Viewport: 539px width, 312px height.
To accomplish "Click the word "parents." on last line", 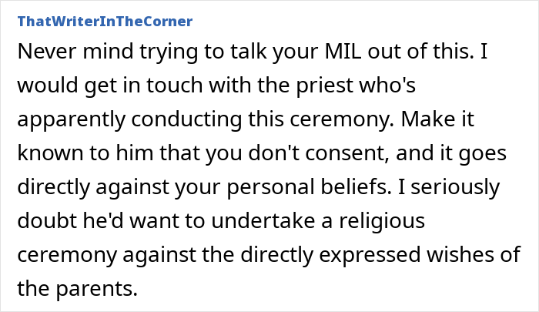I will pos(96,290).
